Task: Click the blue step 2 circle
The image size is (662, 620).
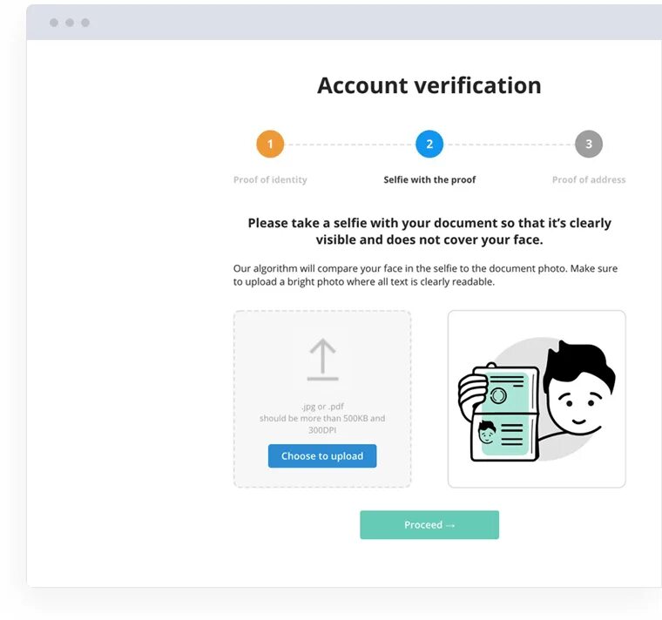Action: click(x=429, y=144)
